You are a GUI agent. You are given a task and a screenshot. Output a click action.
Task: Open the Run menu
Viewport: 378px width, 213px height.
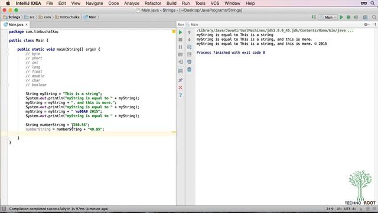pos(185,4)
